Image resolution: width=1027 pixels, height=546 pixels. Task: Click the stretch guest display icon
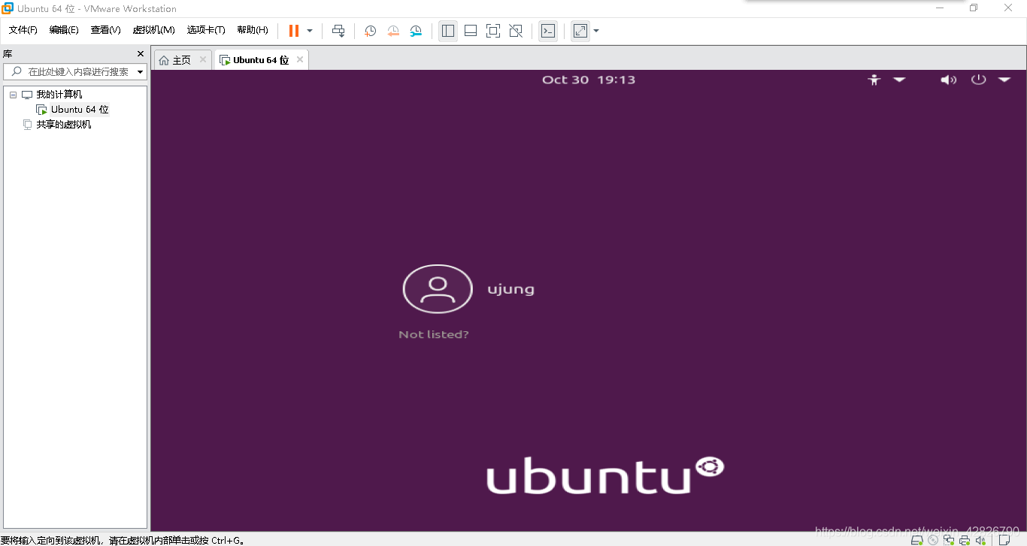(x=580, y=31)
